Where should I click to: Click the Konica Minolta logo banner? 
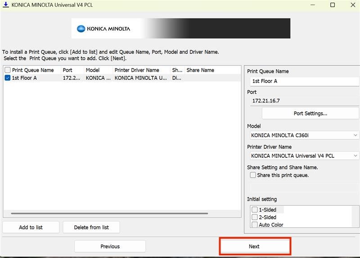tap(181, 28)
